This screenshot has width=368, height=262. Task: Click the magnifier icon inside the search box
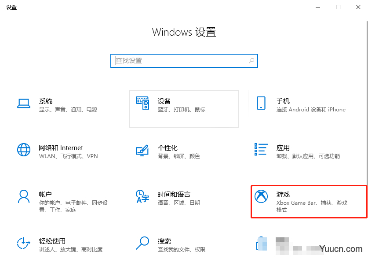[251, 61]
